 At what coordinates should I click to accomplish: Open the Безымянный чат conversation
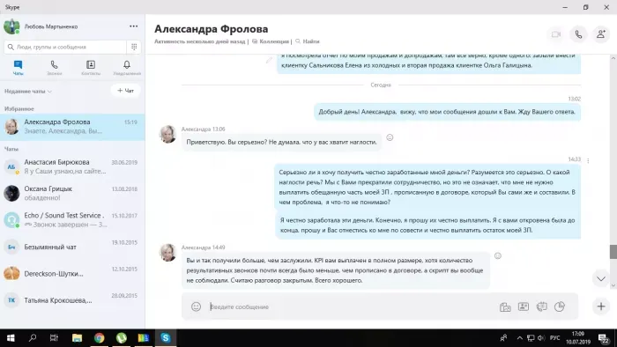[72, 247]
